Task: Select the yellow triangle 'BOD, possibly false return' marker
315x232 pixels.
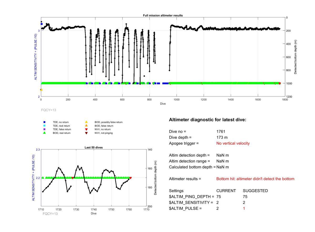Action: 86,122
